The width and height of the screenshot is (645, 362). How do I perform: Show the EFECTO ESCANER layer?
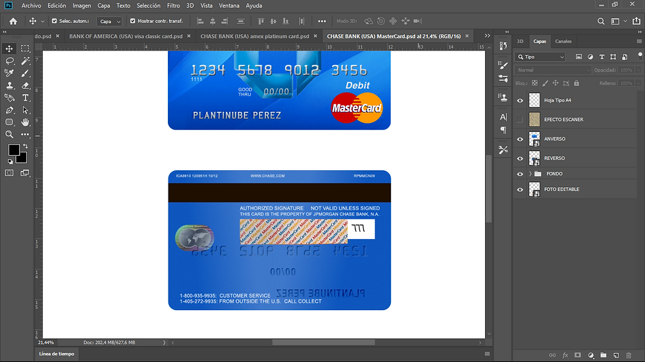520,120
